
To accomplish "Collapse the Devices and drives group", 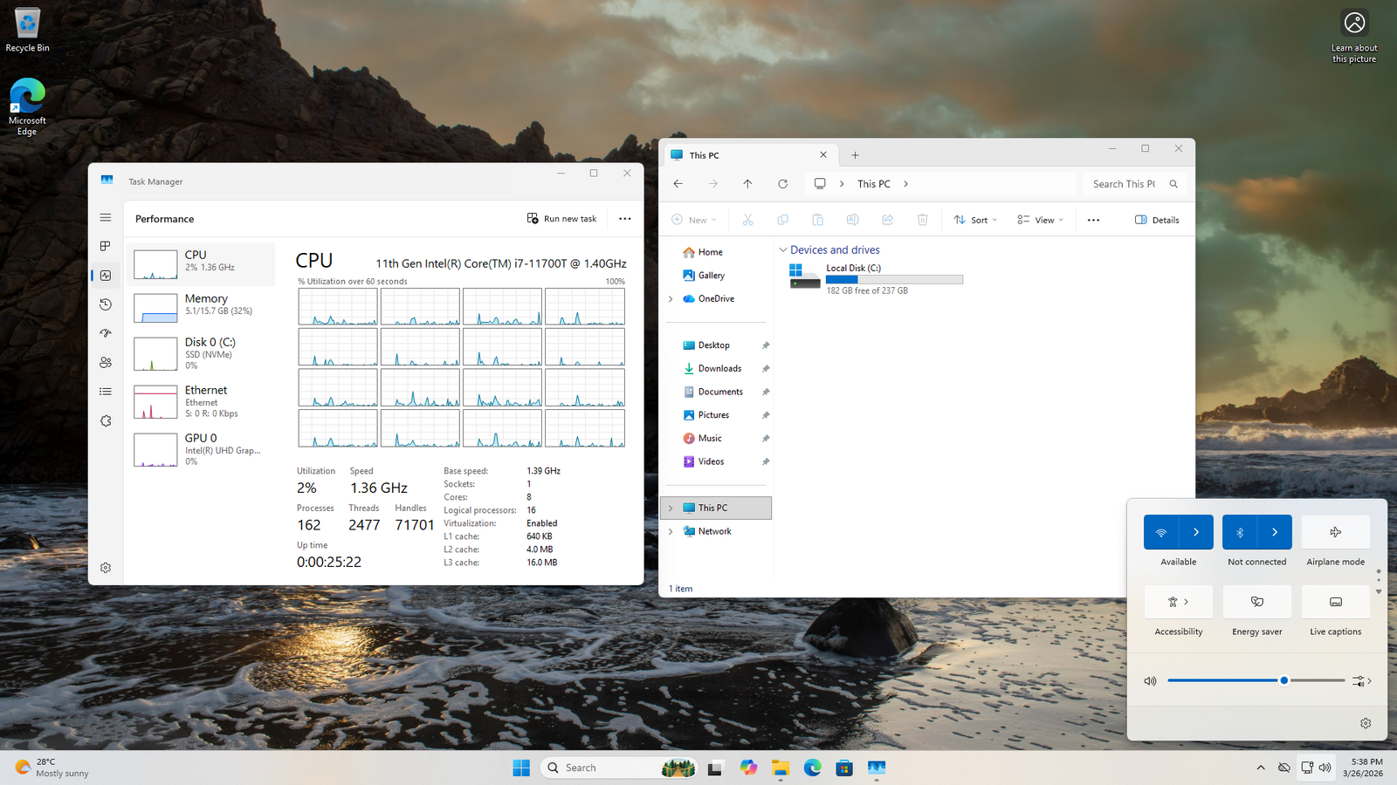I will tap(783, 250).
